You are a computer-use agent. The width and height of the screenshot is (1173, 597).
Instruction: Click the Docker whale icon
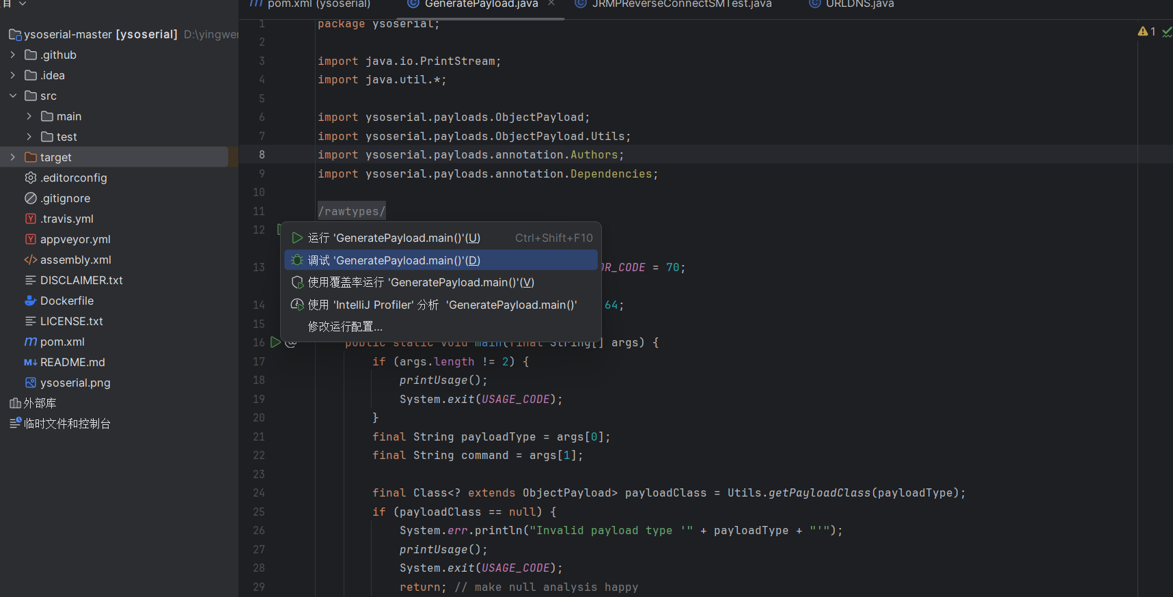point(31,301)
